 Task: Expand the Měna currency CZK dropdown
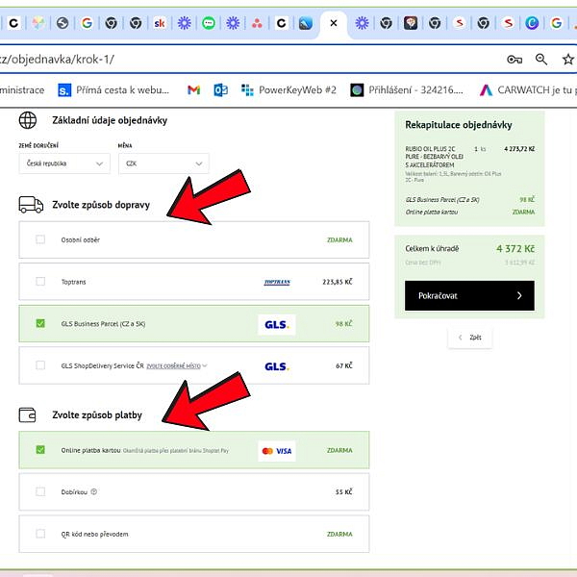point(163,163)
